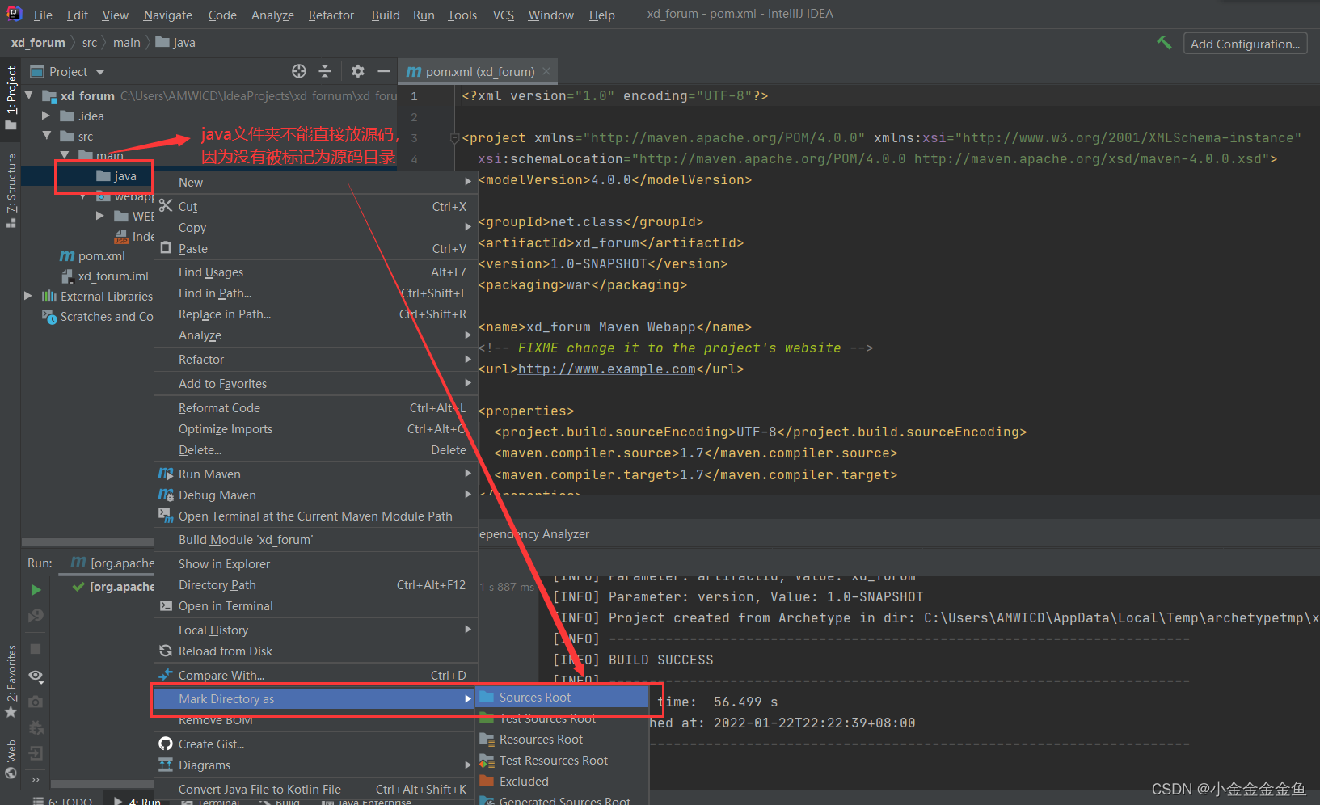Image resolution: width=1320 pixels, height=805 pixels.
Task: Hide the Project panel with minus icon
Action: pos(384,71)
